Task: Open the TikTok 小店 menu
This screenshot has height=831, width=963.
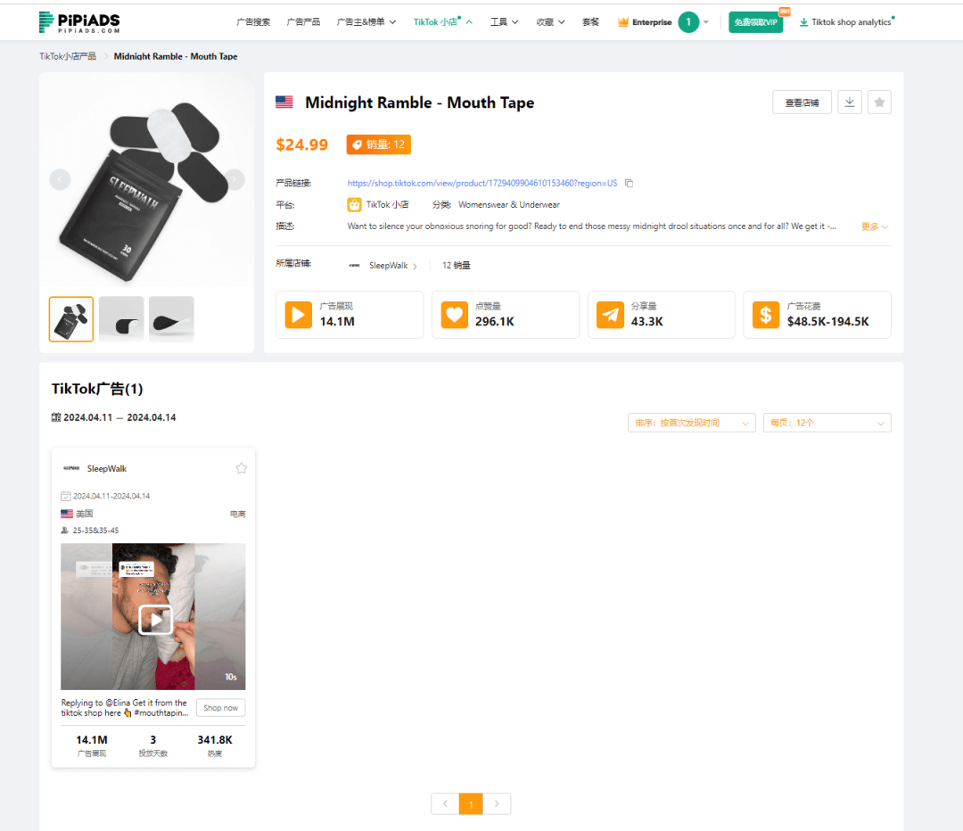Action: click(442, 22)
